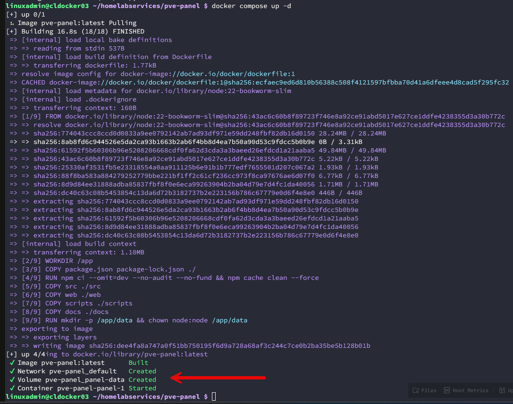Click 'Container pve-panel-panel-1 Started' status row
The width and height of the screenshot is (513, 404).
(x=83, y=388)
